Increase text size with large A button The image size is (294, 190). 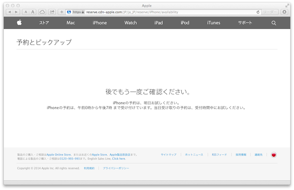[x=33, y=12]
